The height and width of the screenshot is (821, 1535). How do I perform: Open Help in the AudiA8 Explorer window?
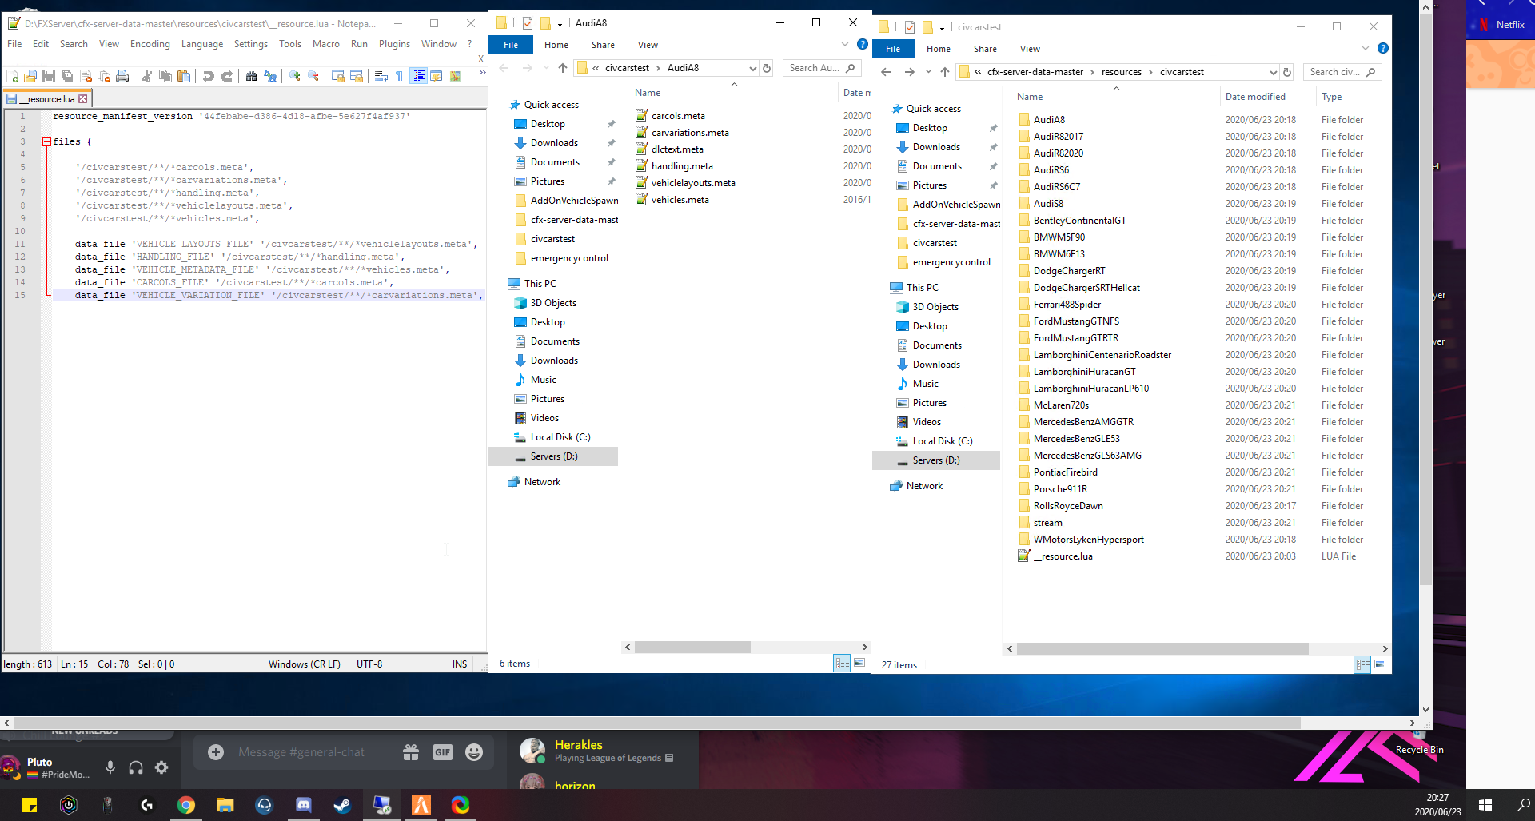863,44
